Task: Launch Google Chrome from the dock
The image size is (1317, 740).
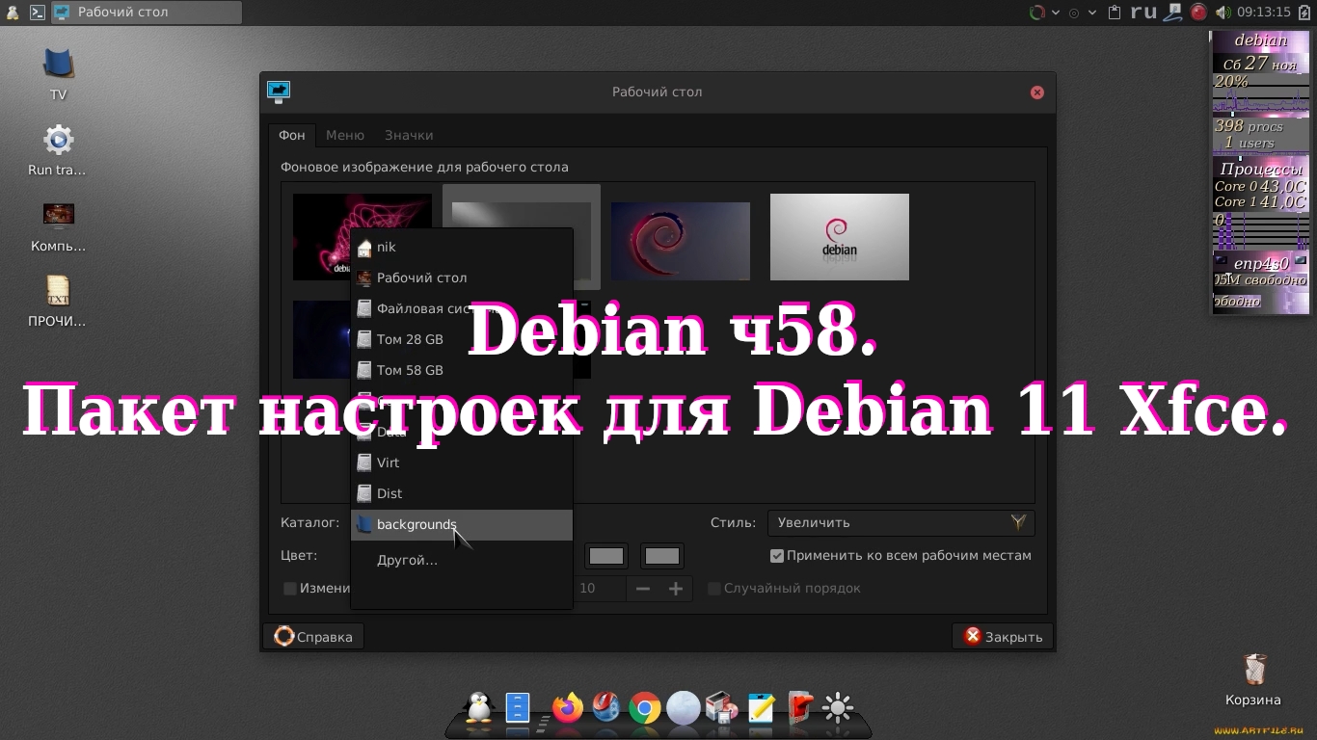Action: tap(645, 709)
